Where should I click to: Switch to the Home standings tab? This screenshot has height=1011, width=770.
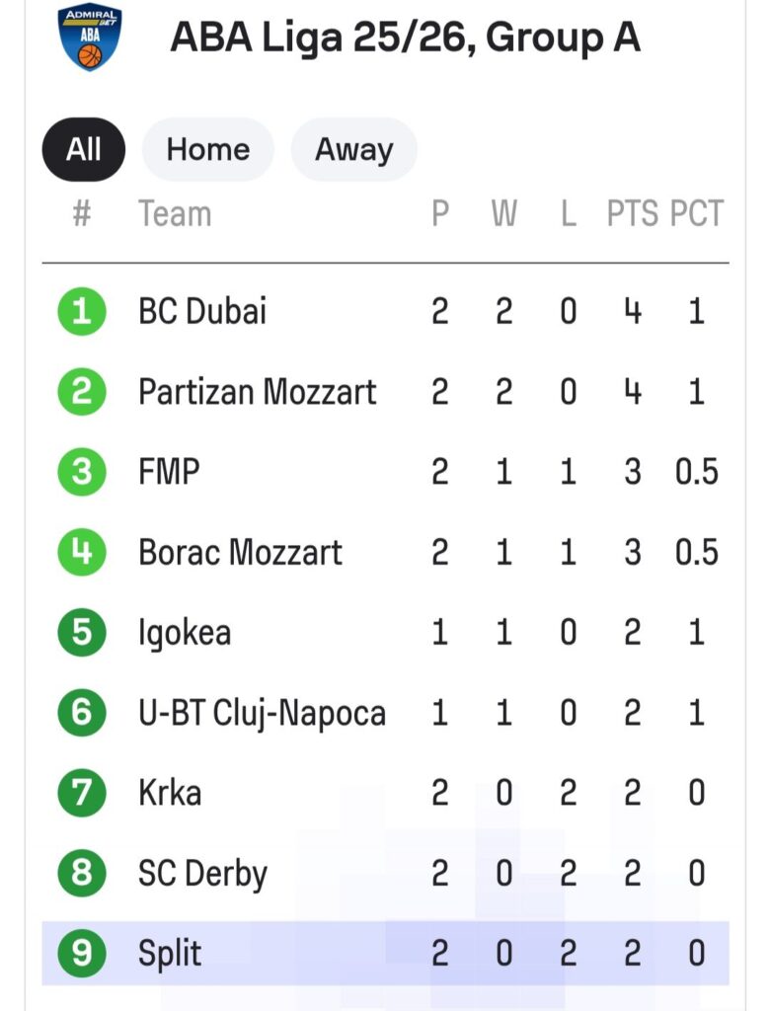pos(207,149)
